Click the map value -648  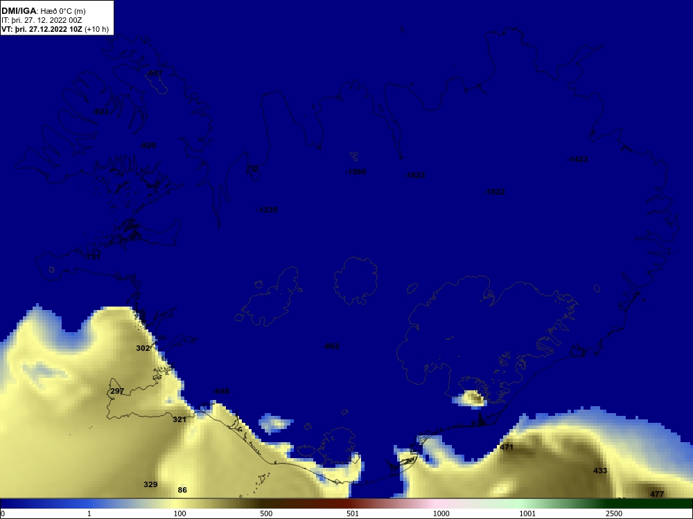(222, 392)
